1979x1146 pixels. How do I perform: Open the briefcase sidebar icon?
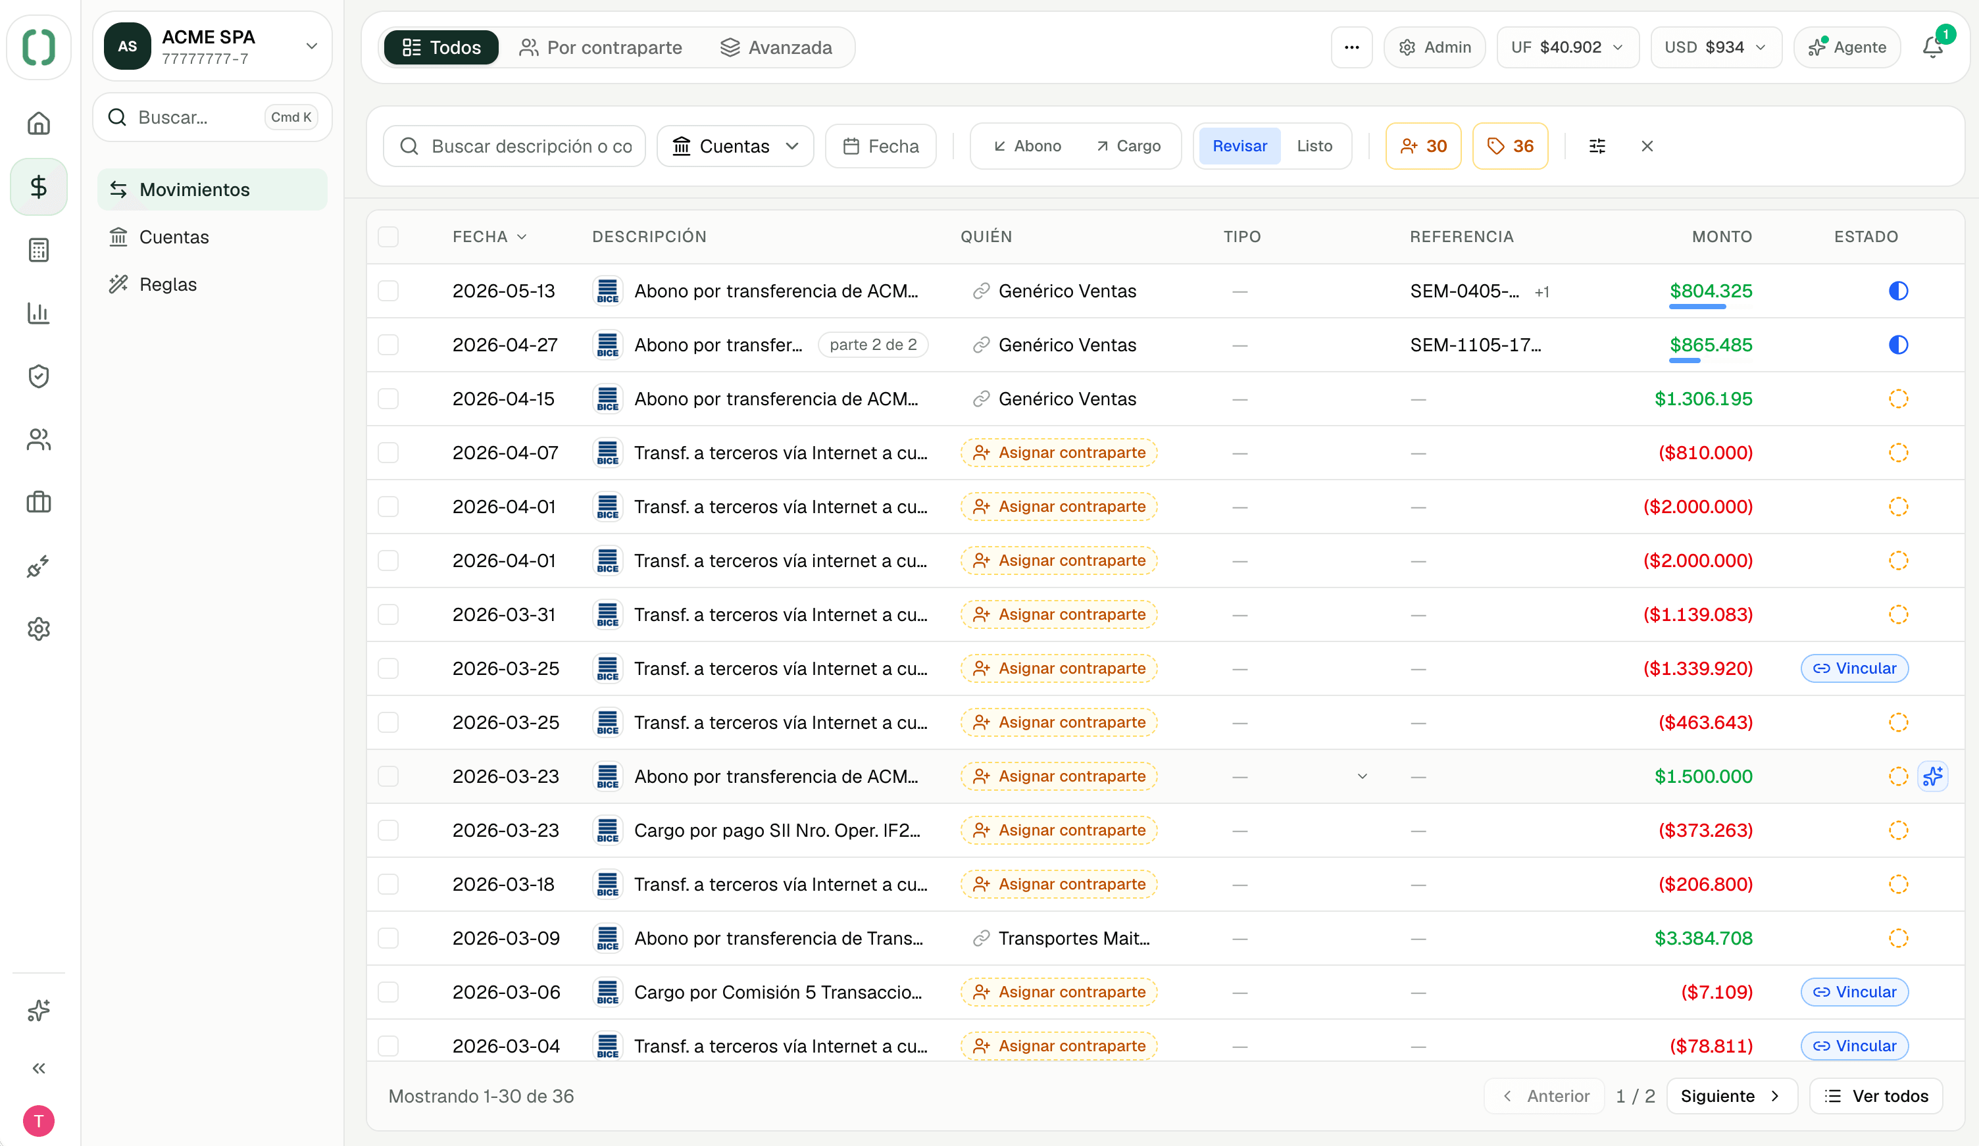(38, 503)
